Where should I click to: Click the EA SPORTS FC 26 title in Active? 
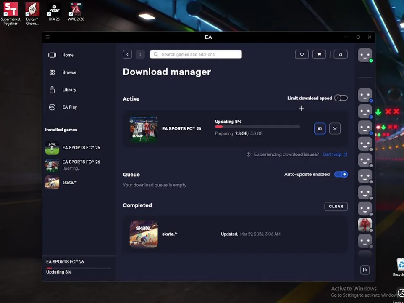point(182,128)
